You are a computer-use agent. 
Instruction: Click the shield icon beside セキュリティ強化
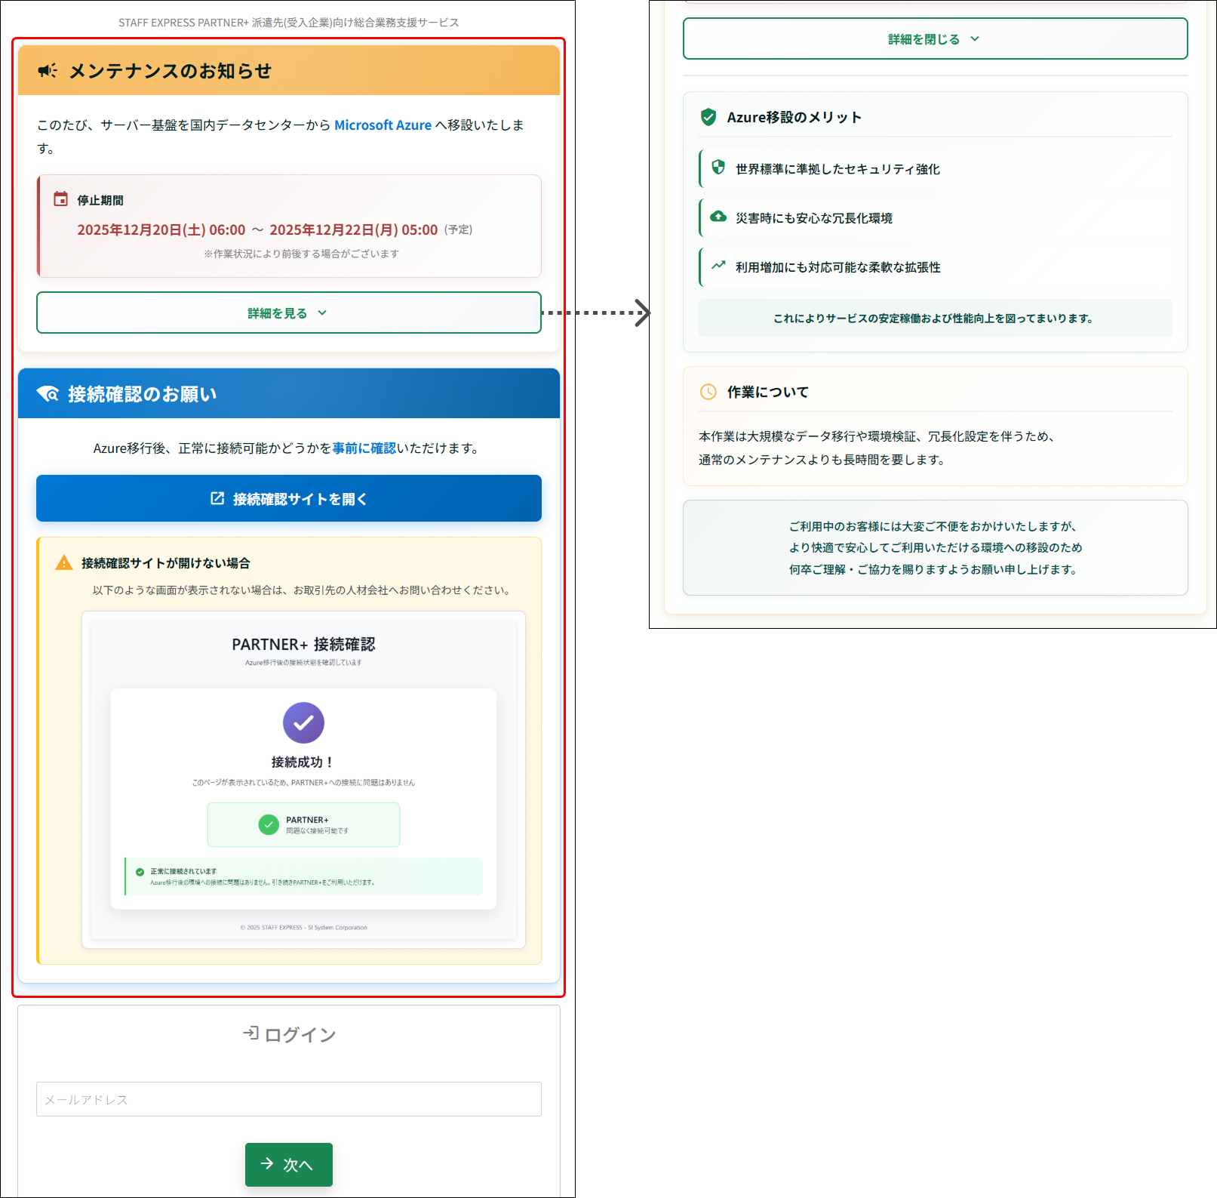point(718,168)
